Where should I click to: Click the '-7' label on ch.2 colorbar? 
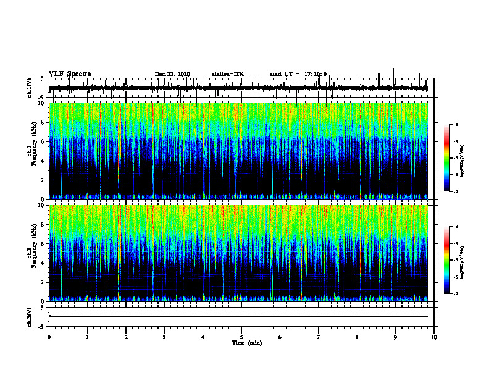(x=455, y=294)
